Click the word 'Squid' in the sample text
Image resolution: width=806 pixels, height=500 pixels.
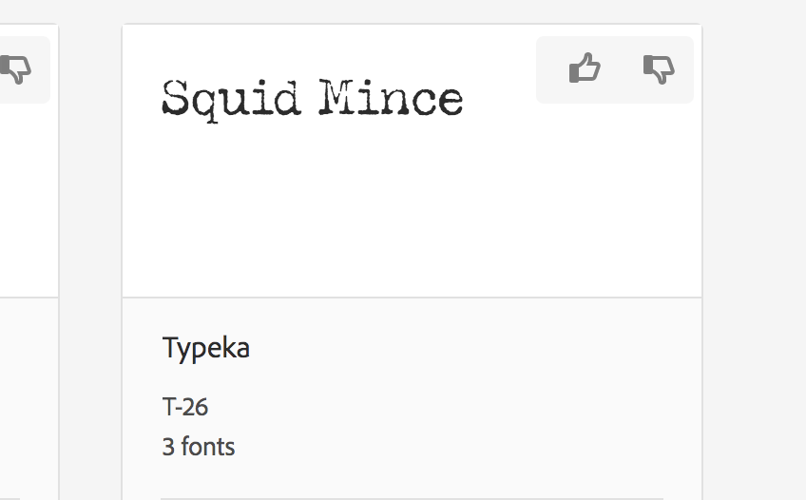click(231, 100)
